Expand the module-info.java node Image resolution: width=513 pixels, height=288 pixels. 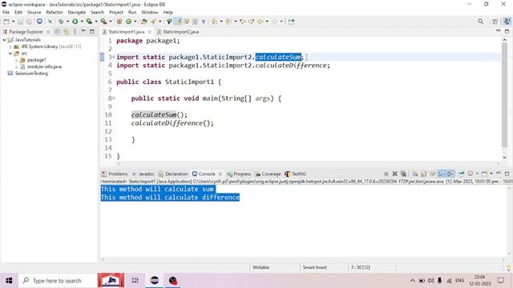coord(16,66)
